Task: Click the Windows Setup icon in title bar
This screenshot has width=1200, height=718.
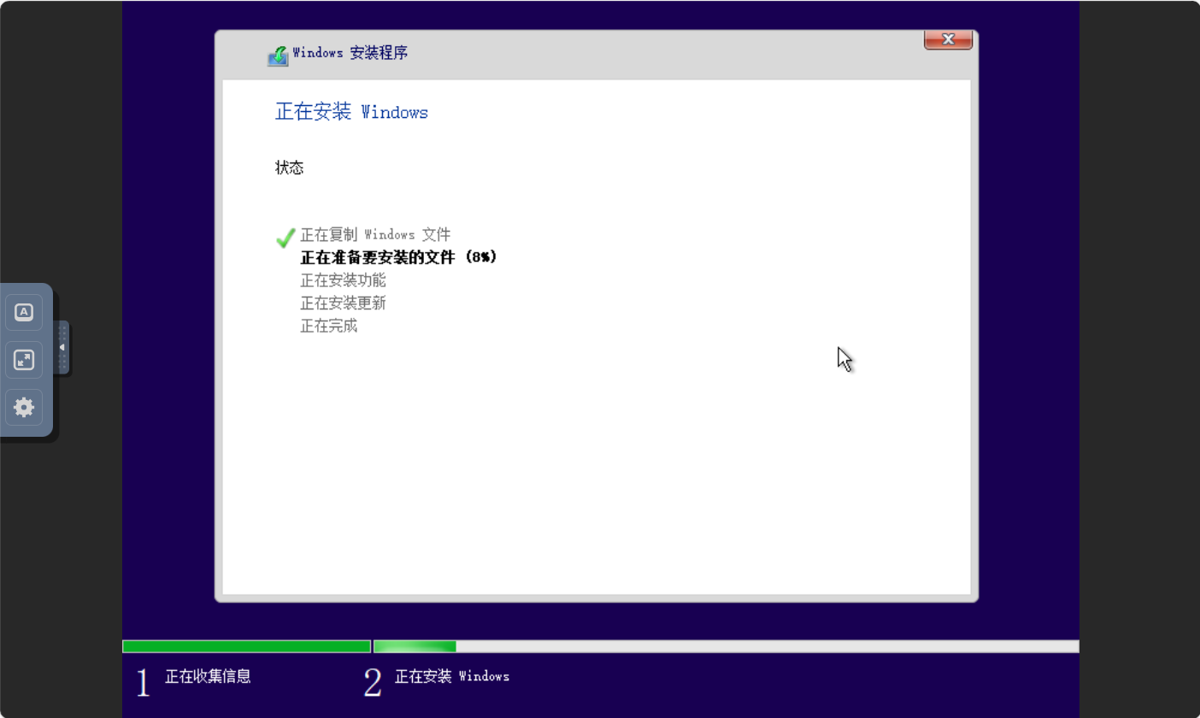Action: point(278,55)
